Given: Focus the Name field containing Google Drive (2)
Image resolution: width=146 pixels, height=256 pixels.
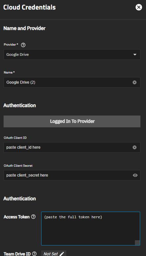Looking at the screenshot, I should pyautogui.click(x=68, y=82).
